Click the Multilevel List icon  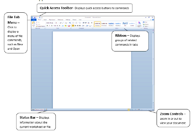pos(80,23)
